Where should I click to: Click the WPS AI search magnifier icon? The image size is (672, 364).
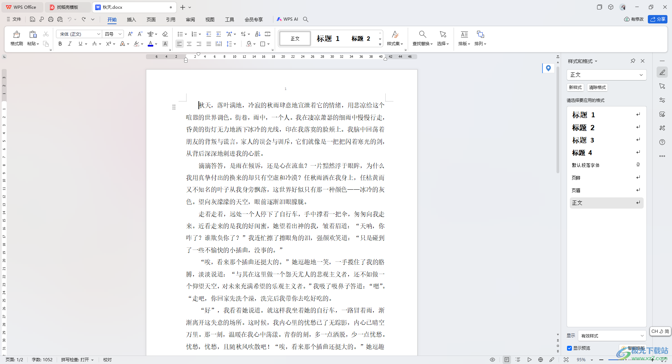(306, 19)
